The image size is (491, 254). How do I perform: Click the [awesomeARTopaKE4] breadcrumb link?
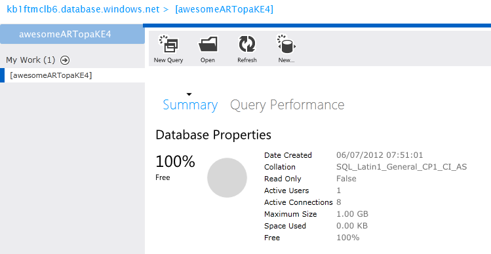(224, 9)
